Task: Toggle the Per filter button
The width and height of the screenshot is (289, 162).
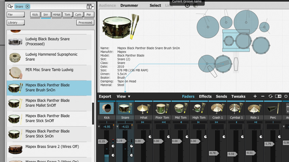Action: tap(89, 15)
